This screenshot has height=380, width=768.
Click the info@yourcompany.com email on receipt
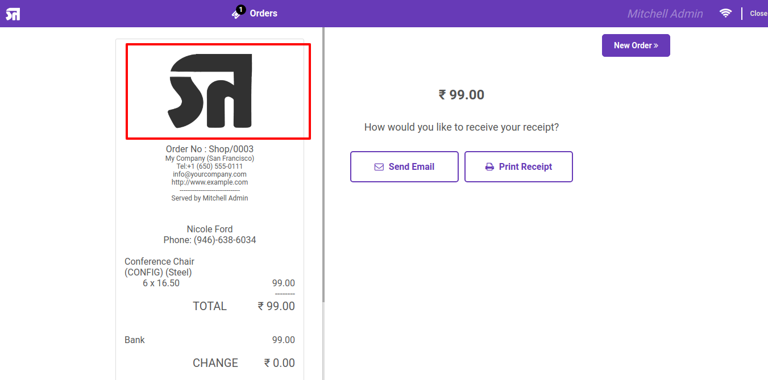click(x=210, y=174)
